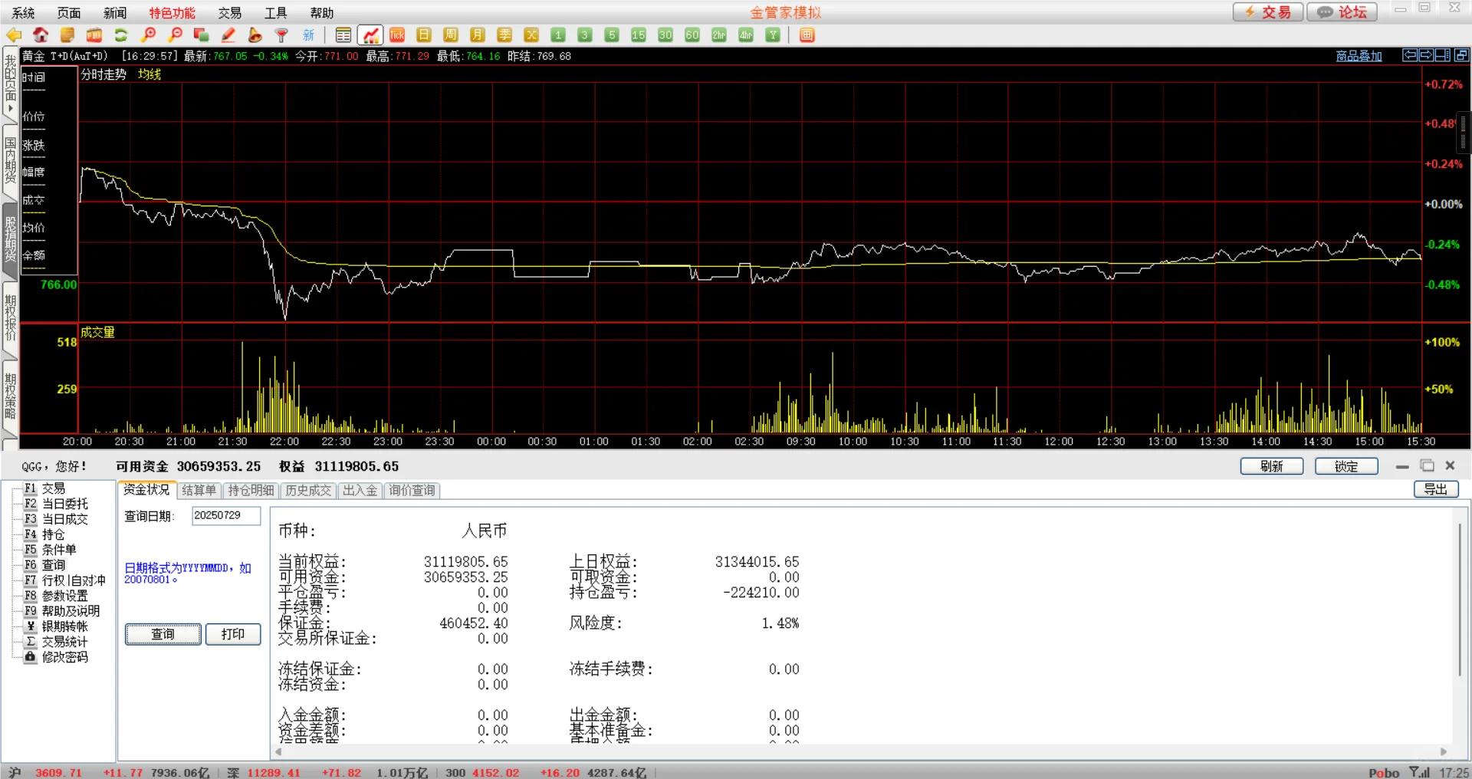Select 修改密码 in the tree

coord(56,657)
